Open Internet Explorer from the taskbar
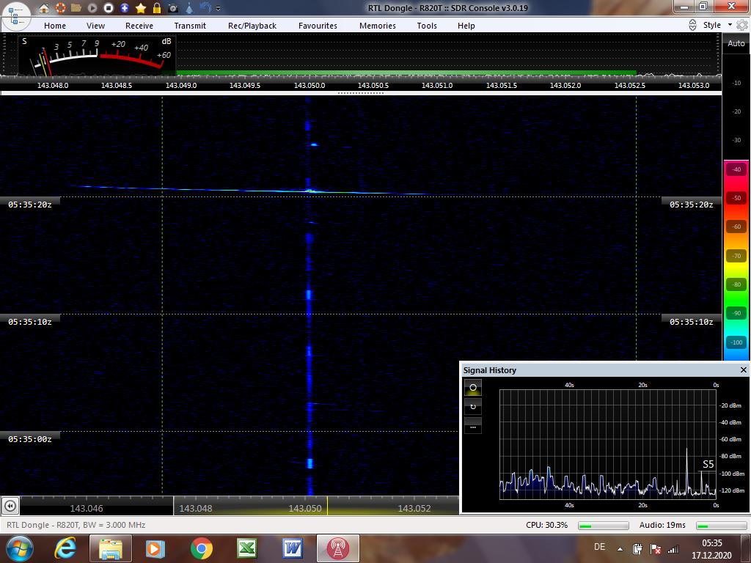Screen dimensions: 751x563 coord(65,548)
